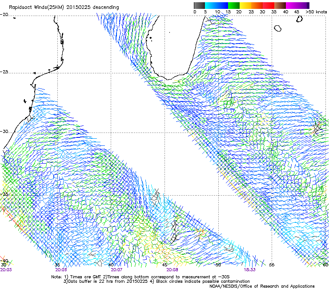The height and width of the screenshot is (289, 329).
Task: Click the '-20' latitude label
Action: pos(4,15)
